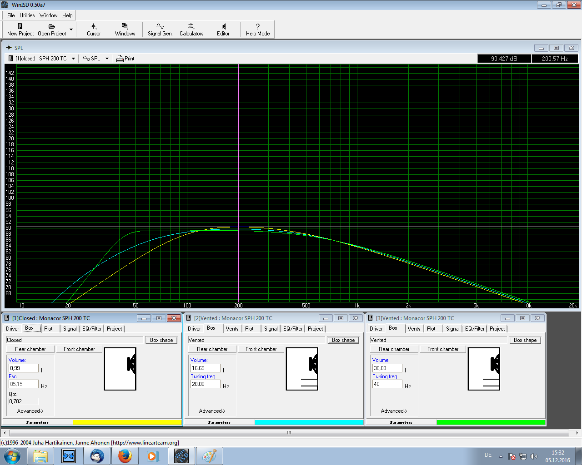This screenshot has width=582, height=465.
Task: Print the SPL graph
Action: pyautogui.click(x=125, y=59)
